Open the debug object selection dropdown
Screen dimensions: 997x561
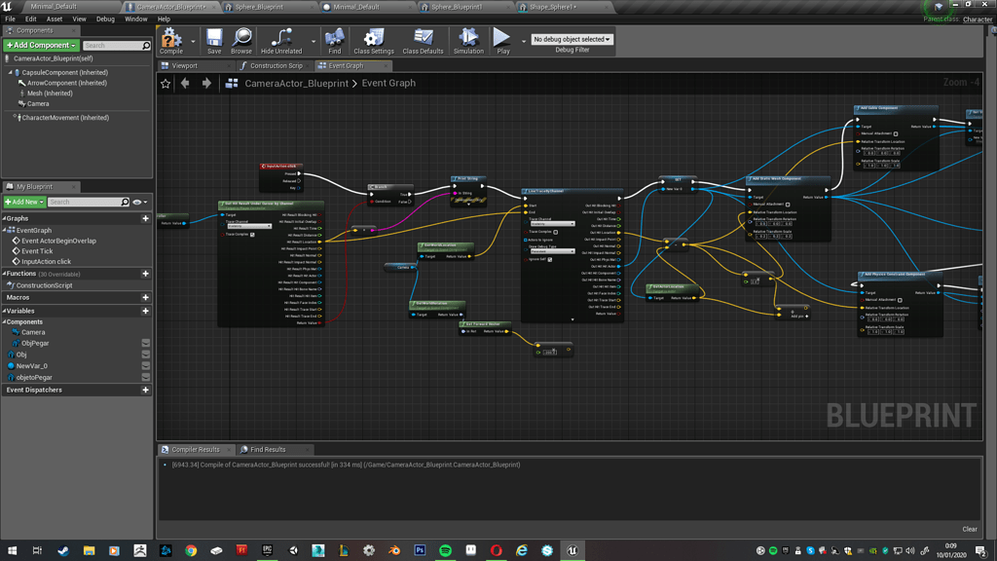[572, 39]
